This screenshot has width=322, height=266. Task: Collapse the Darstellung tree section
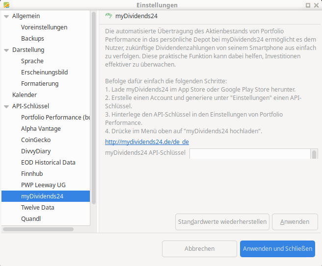pyautogui.click(x=6, y=50)
